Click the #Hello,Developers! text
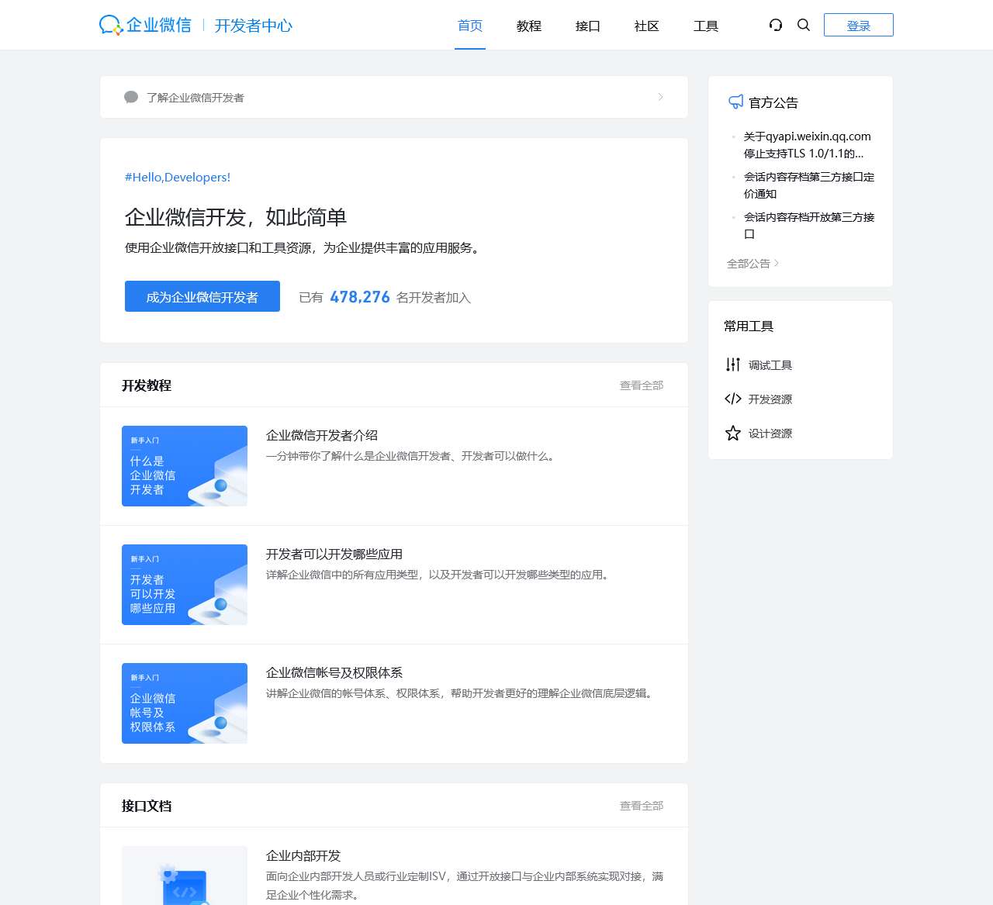 point(178,177)
